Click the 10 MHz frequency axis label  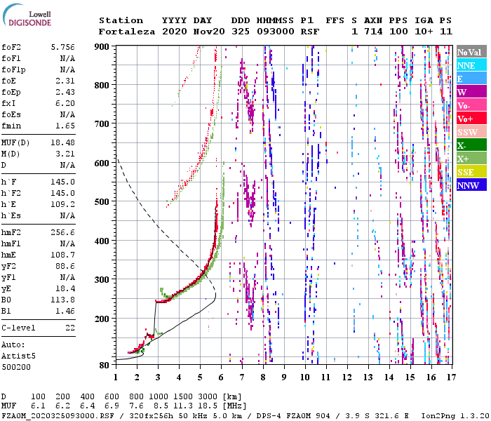[x=305, y=377]
